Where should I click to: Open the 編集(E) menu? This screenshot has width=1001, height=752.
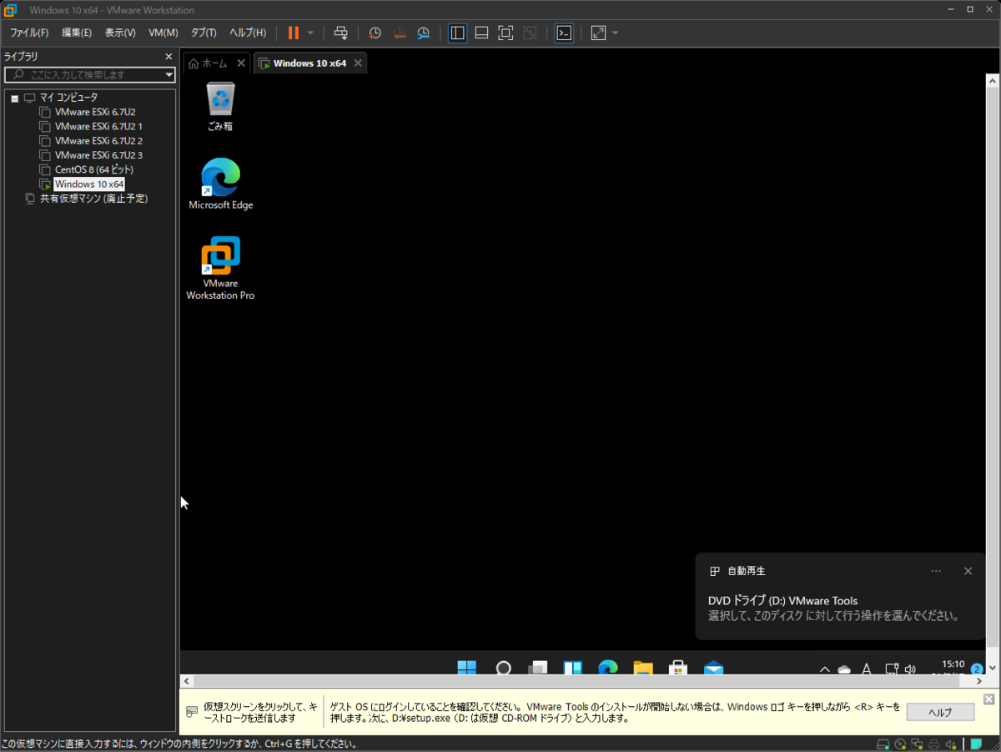[x=77, y=33]
